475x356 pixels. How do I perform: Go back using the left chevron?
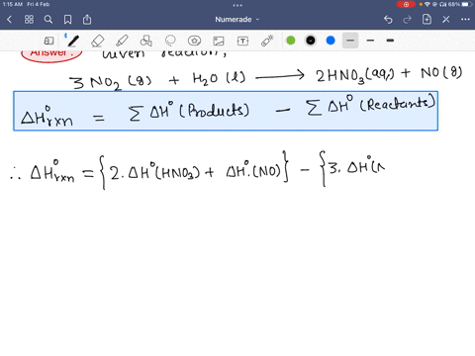click(10, 20)
